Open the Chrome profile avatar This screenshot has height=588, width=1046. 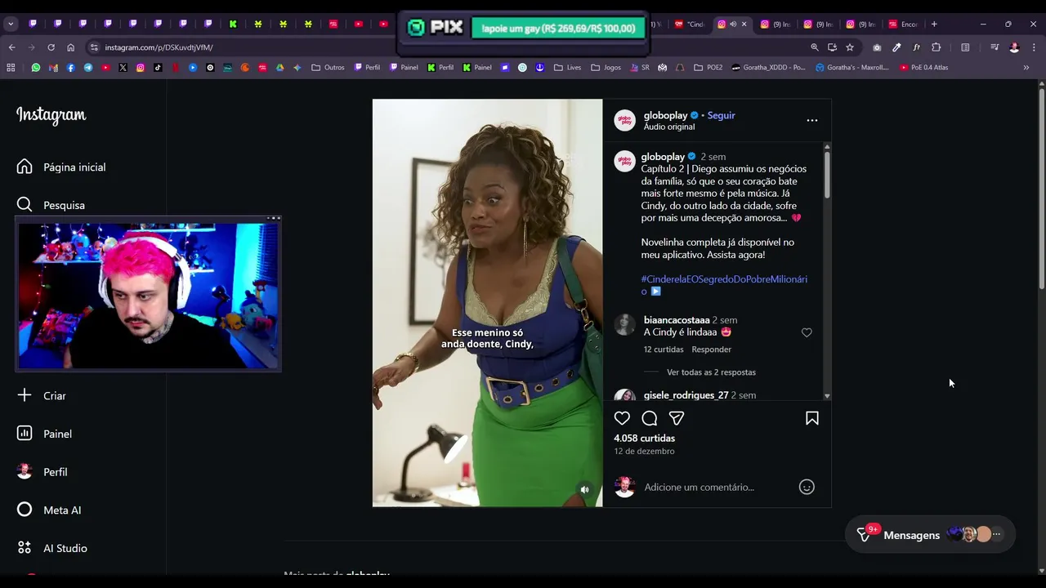[1014, 47]
